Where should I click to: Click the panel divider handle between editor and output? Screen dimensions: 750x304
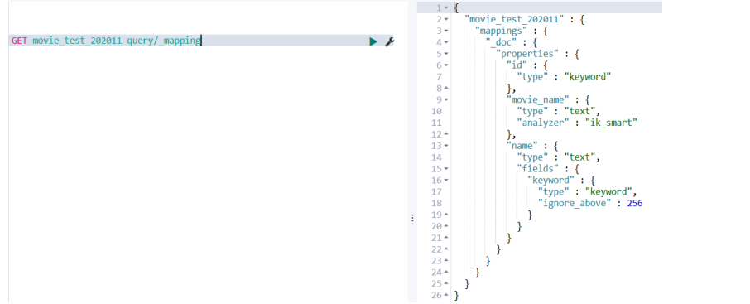412,218
